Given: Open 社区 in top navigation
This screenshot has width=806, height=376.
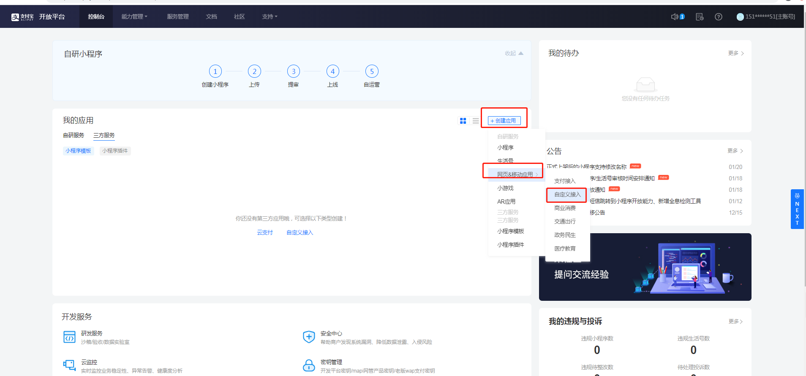Looking at the screenshot, I should tap(240, 16).
